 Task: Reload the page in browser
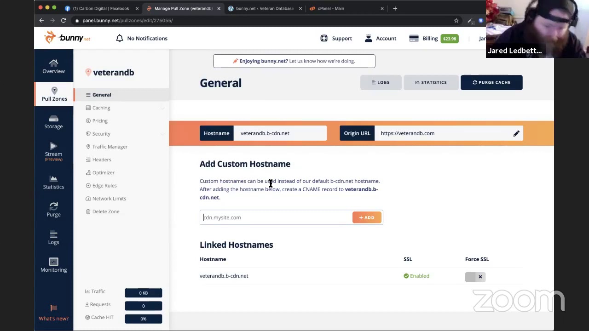click(64, 20)
